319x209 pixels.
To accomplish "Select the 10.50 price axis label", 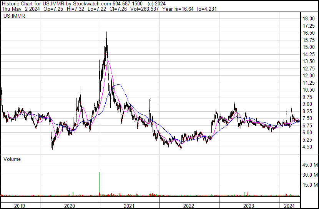I will (309, 90).
